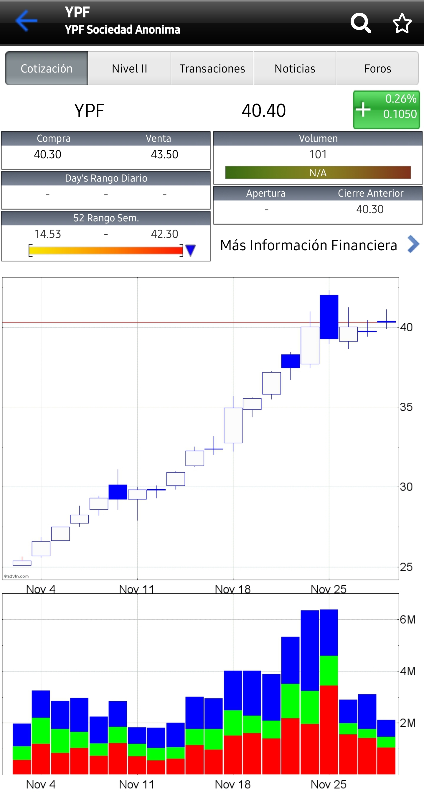Tap the Compra value 40.30
Image resolution: width=424 pixels, height=803 pixels.
coord(48,154)
